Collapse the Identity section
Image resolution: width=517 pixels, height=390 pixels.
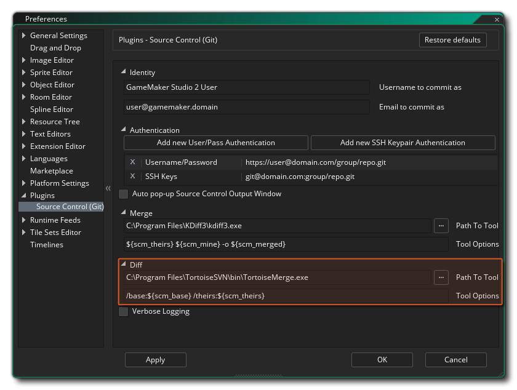pyautogui.click(x=122, y=72)
